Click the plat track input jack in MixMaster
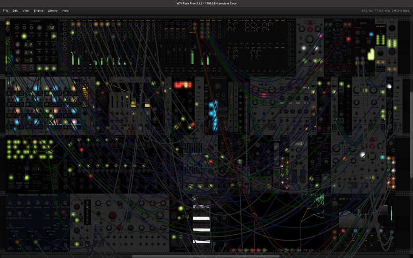Viewport: 413px width, 258px height. (x=125, y=24)
